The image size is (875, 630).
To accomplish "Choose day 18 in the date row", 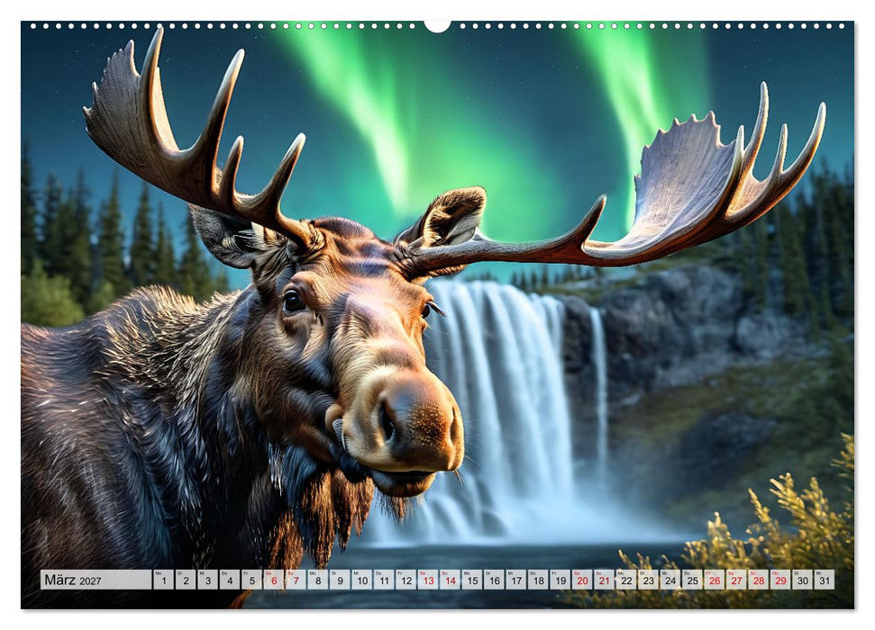I will click(539, 580).
